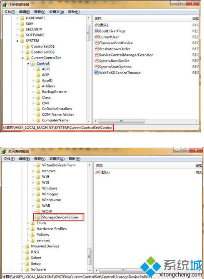
Task: Click the WaitToKillServiceTimeout value icon
Action: [96, 73]
